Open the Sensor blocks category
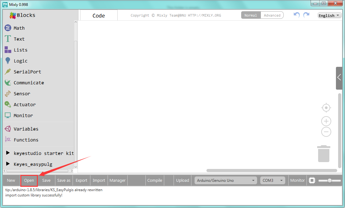This screenshot has height=208, width=345. [x=22, y=94]
